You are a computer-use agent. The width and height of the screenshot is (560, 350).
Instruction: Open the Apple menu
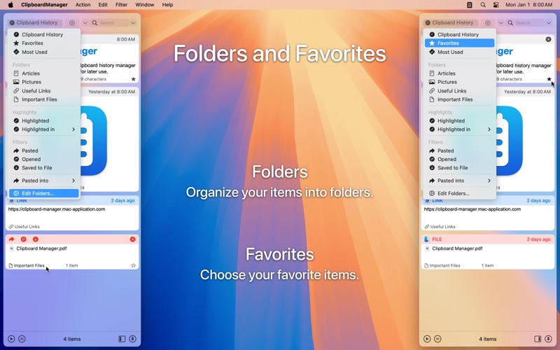[x=10, y=5]
